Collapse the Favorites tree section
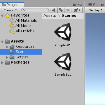The width and height of the screenshot is (105, 105). [2, 16]
